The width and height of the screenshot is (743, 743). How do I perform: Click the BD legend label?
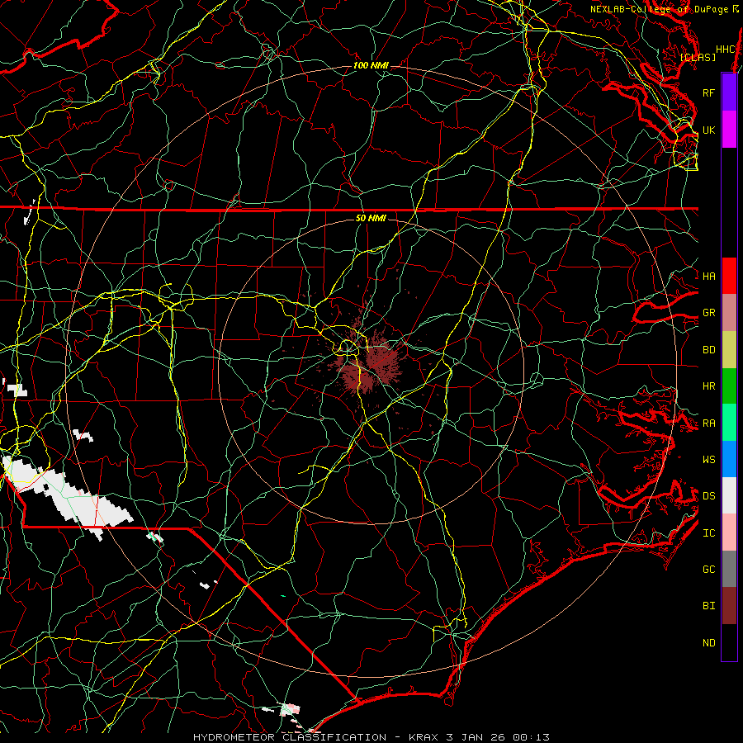coord(708,350)
